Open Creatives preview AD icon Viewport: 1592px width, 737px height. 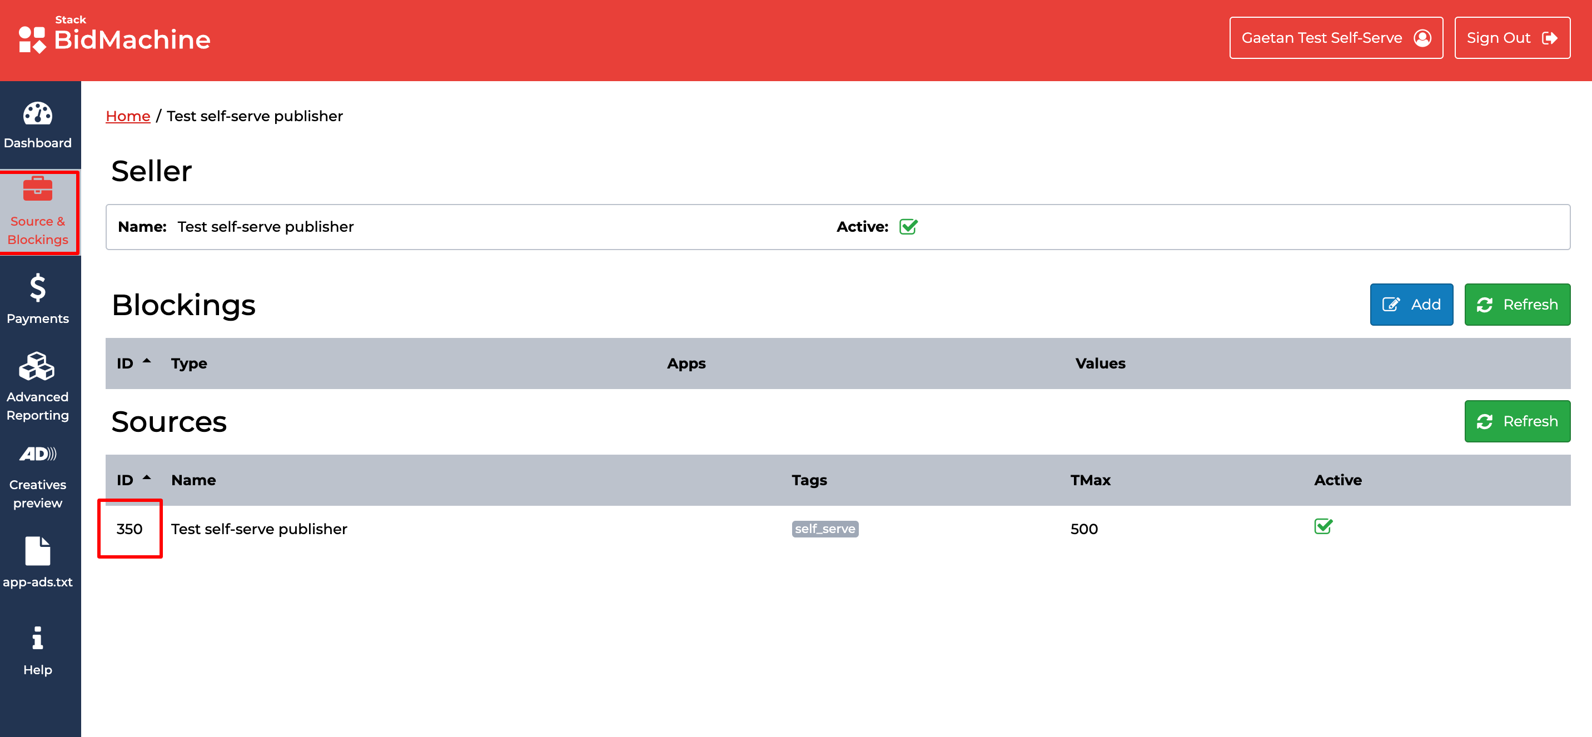38,454
